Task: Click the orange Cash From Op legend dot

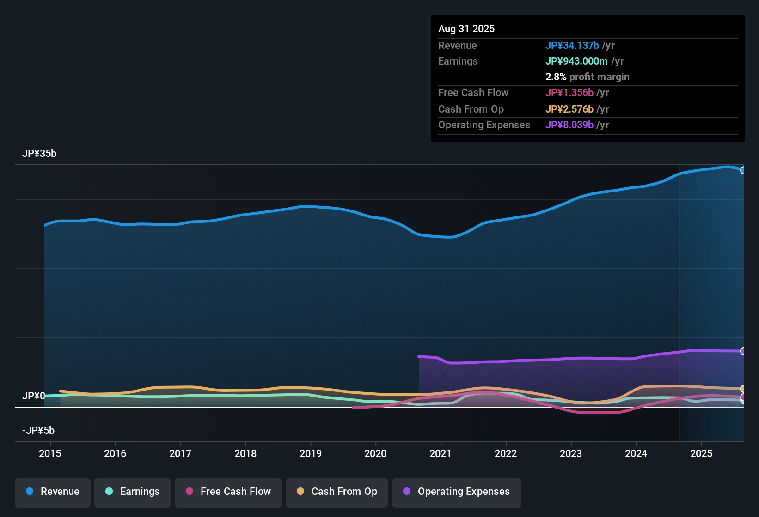Action: tap(300, 492)
